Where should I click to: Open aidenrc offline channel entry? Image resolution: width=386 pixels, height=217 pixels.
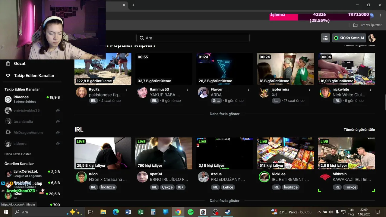[x=32, y=144]
